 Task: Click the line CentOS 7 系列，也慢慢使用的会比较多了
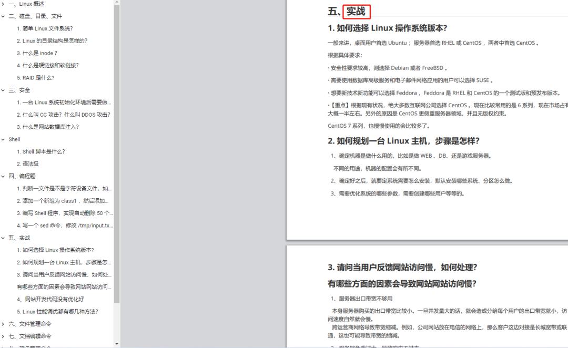tap(379, 126)
